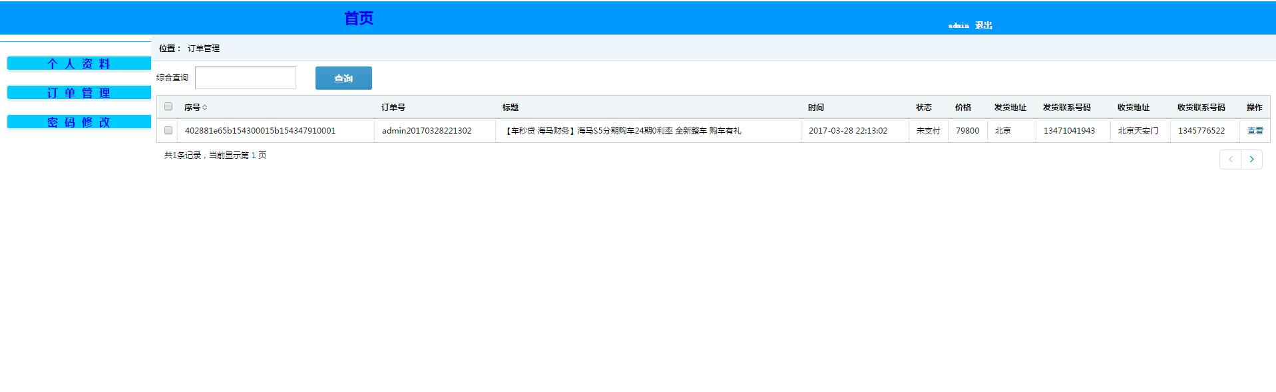Click 查看 link for the order

pyautogui.click(x=1255, y=131)
